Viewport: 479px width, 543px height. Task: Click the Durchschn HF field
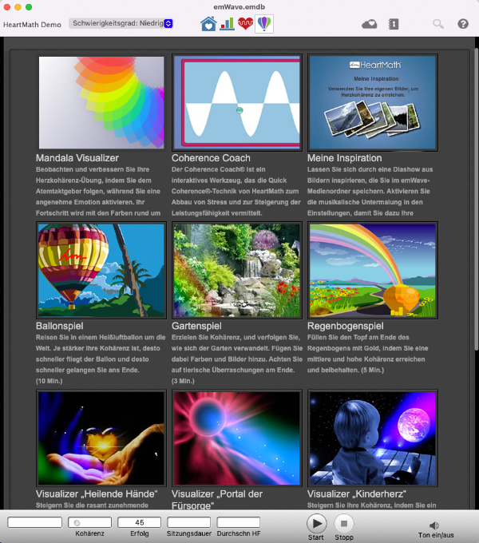tap(239, 522)
